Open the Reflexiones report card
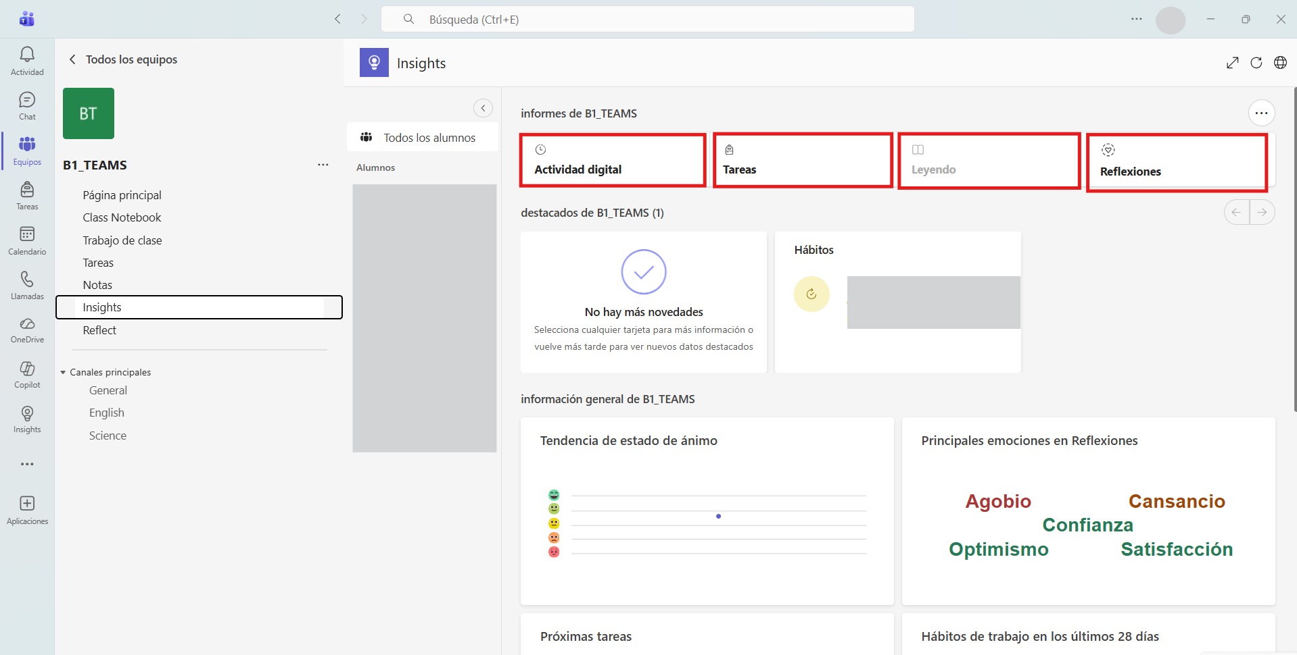Viewport: 1297px width, 655px height. [1177, 163]
